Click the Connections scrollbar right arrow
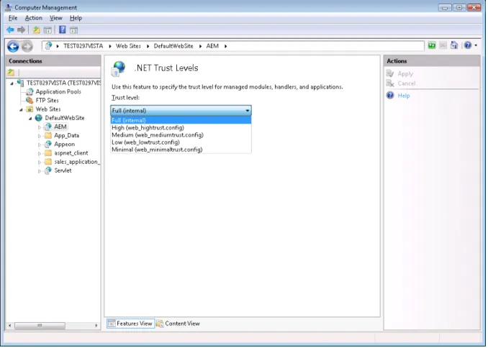Image resolution: width=488 pixels, height=348 pixels. [x=96, y=326]
